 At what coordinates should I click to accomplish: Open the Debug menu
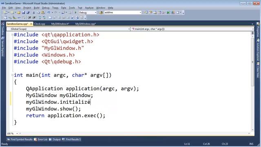click(46, 8)
